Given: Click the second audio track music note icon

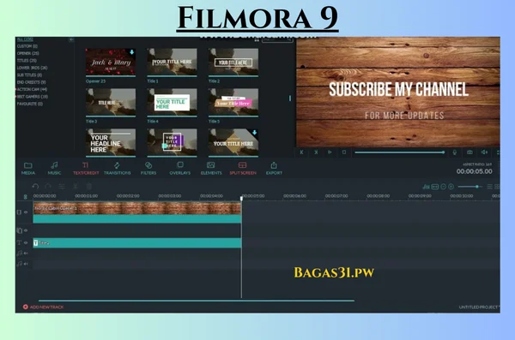Looking at the screenshot, I should [19, 264].
